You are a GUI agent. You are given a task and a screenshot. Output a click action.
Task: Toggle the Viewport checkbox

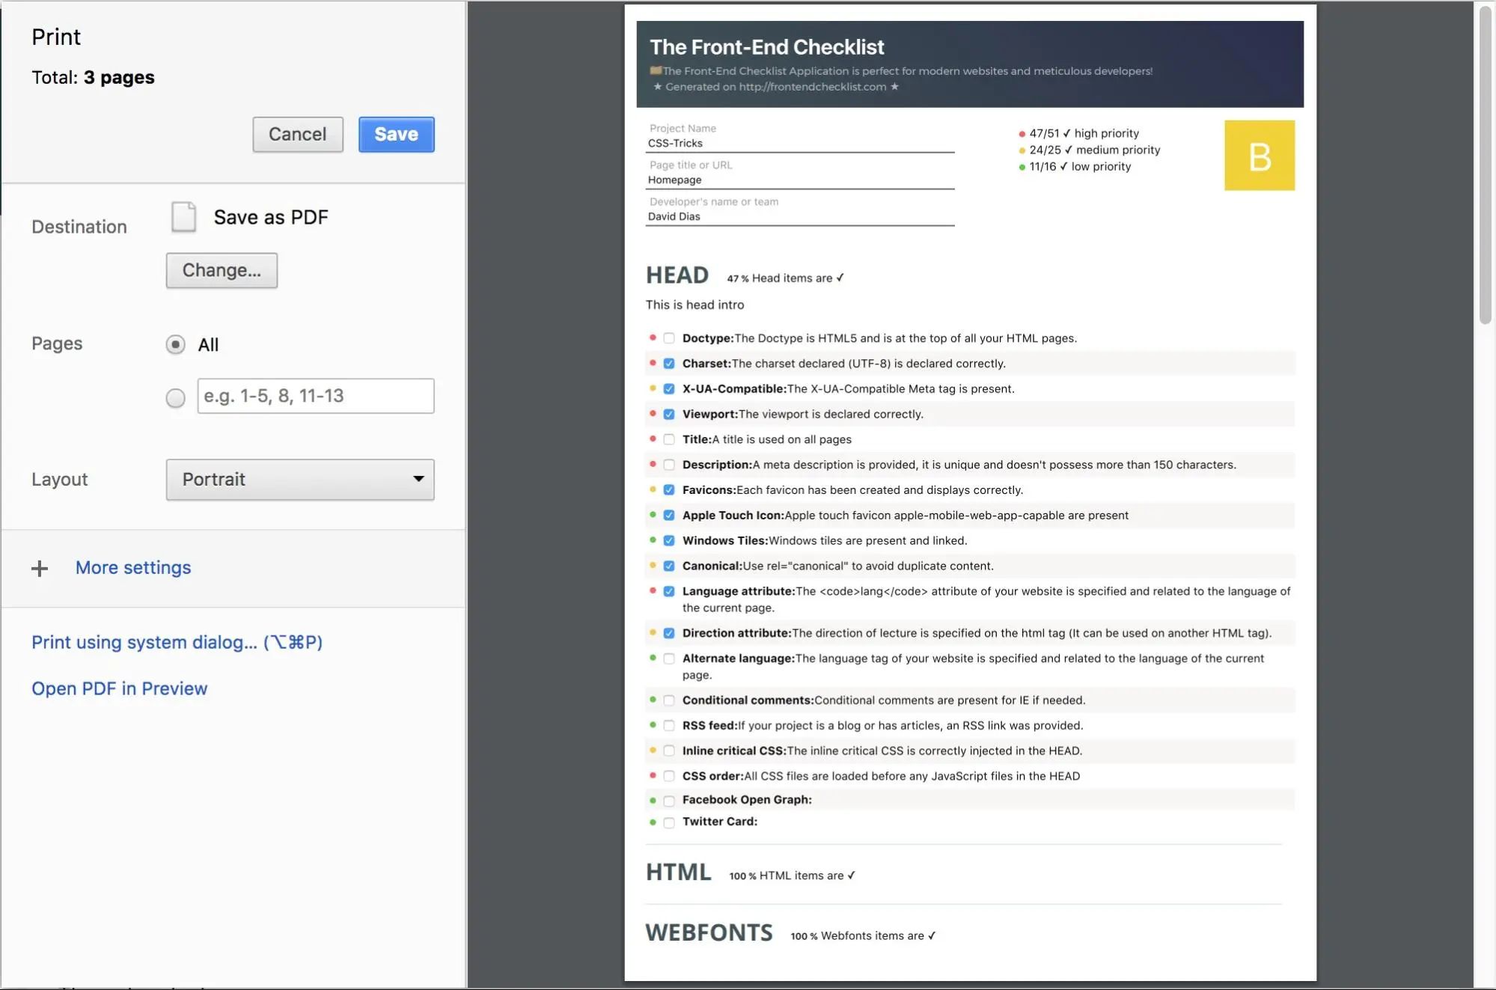(x=669, y=415)
